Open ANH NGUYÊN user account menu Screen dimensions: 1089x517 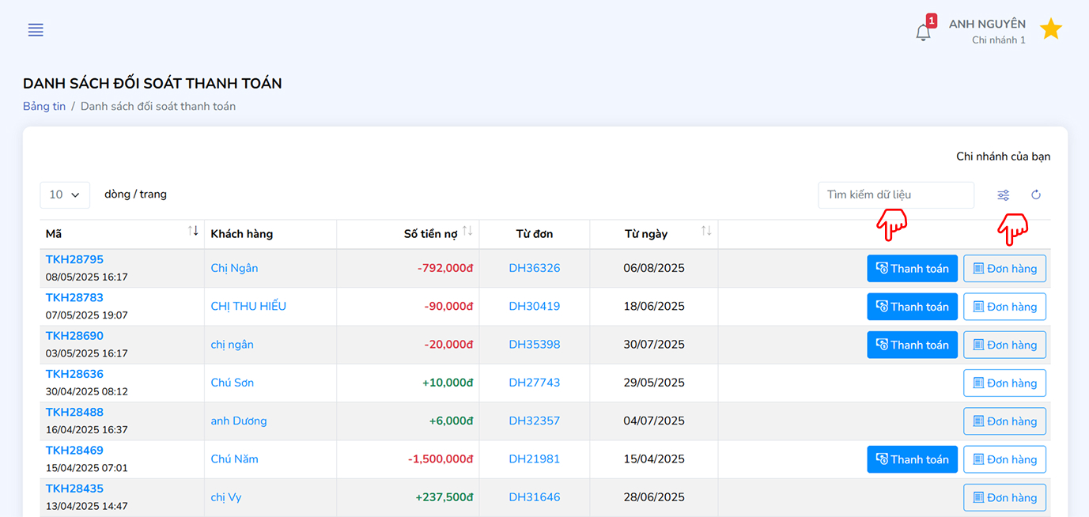coord(987,31)
